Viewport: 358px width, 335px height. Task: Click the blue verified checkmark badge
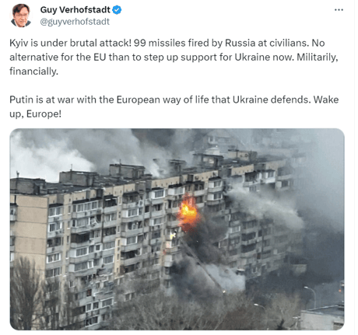(117, 10)
